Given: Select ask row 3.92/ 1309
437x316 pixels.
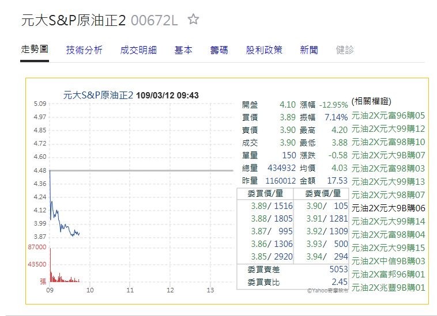Looking at the screenshot, I should click(327, 231).
